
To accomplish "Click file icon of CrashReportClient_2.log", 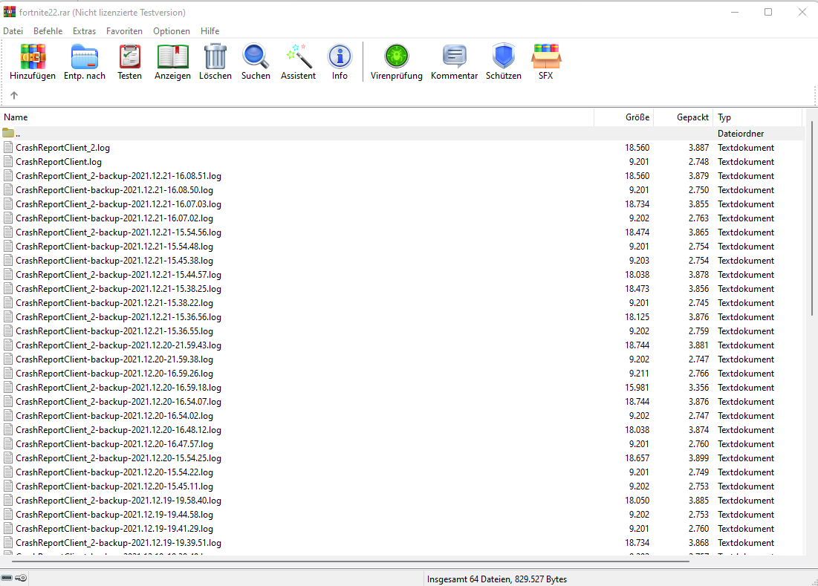I will pos(8,148).
